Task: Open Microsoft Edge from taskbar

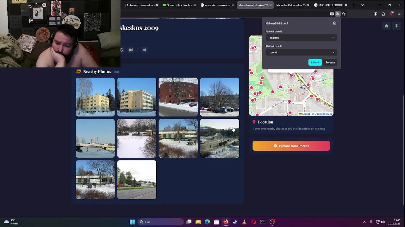Action: coord(207,222)
